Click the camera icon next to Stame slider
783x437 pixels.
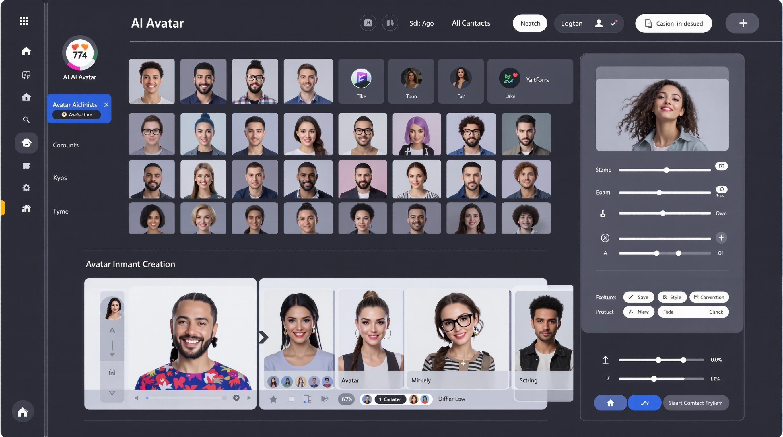[x=722, y=166]
